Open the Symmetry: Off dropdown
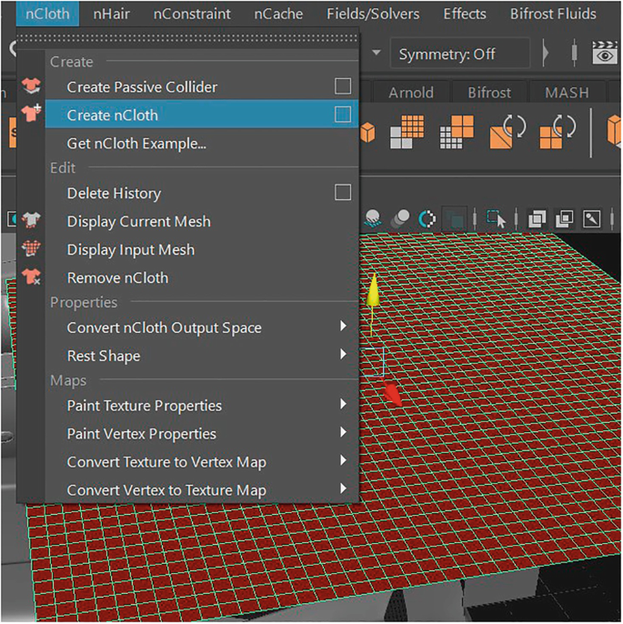Viewport: 623px width, 624px height. point(459,54)
